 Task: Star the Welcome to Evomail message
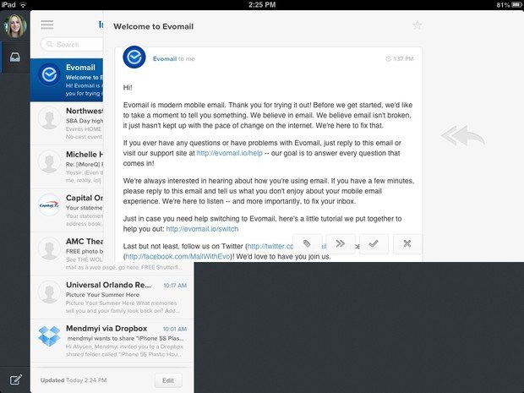pos(417,25)
